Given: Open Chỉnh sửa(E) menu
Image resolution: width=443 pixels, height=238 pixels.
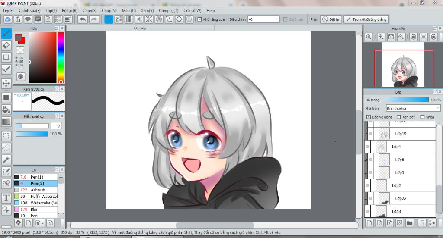Looking at the screenshot, I should pyautogui.click(x=29, y=10).
